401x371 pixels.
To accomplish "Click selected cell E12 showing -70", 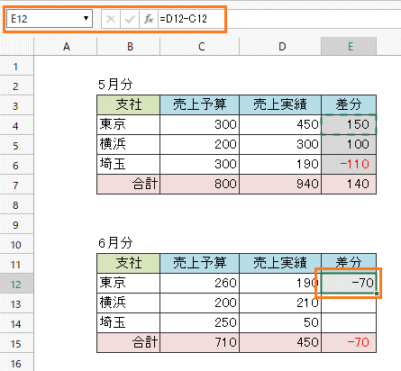I will 349,283.
